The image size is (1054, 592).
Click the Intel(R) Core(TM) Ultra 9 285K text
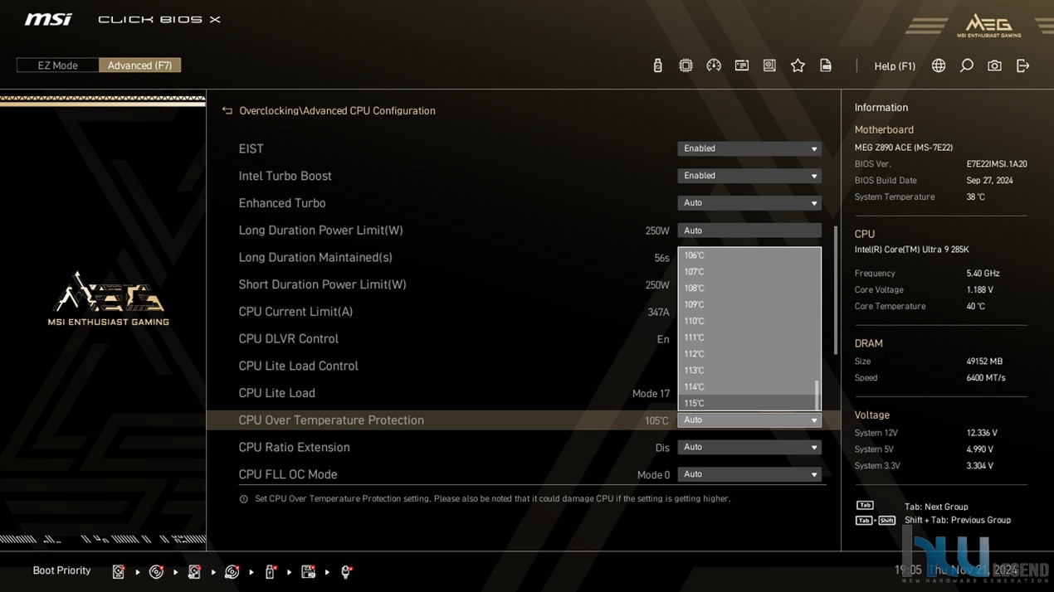click(912, 250)
